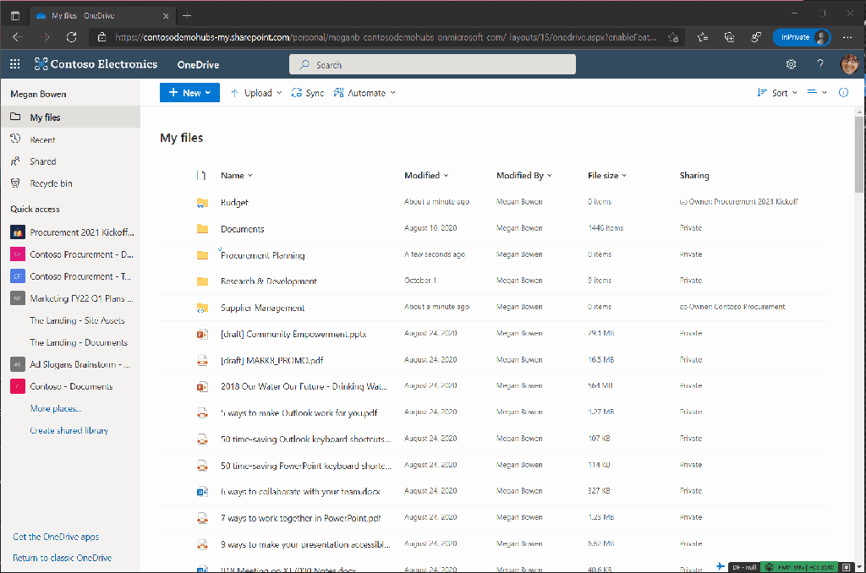Click the Sync icon in the toolbar
This screenshot has height=573, width=866.
295,93
